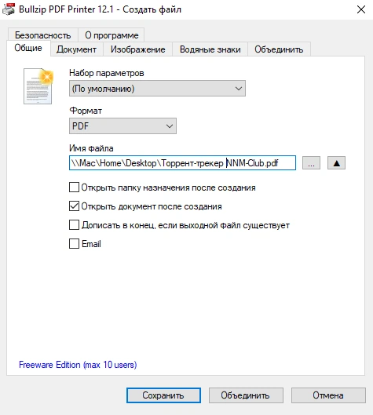Switch to the Безопасность tab

(x=42, y=35)
